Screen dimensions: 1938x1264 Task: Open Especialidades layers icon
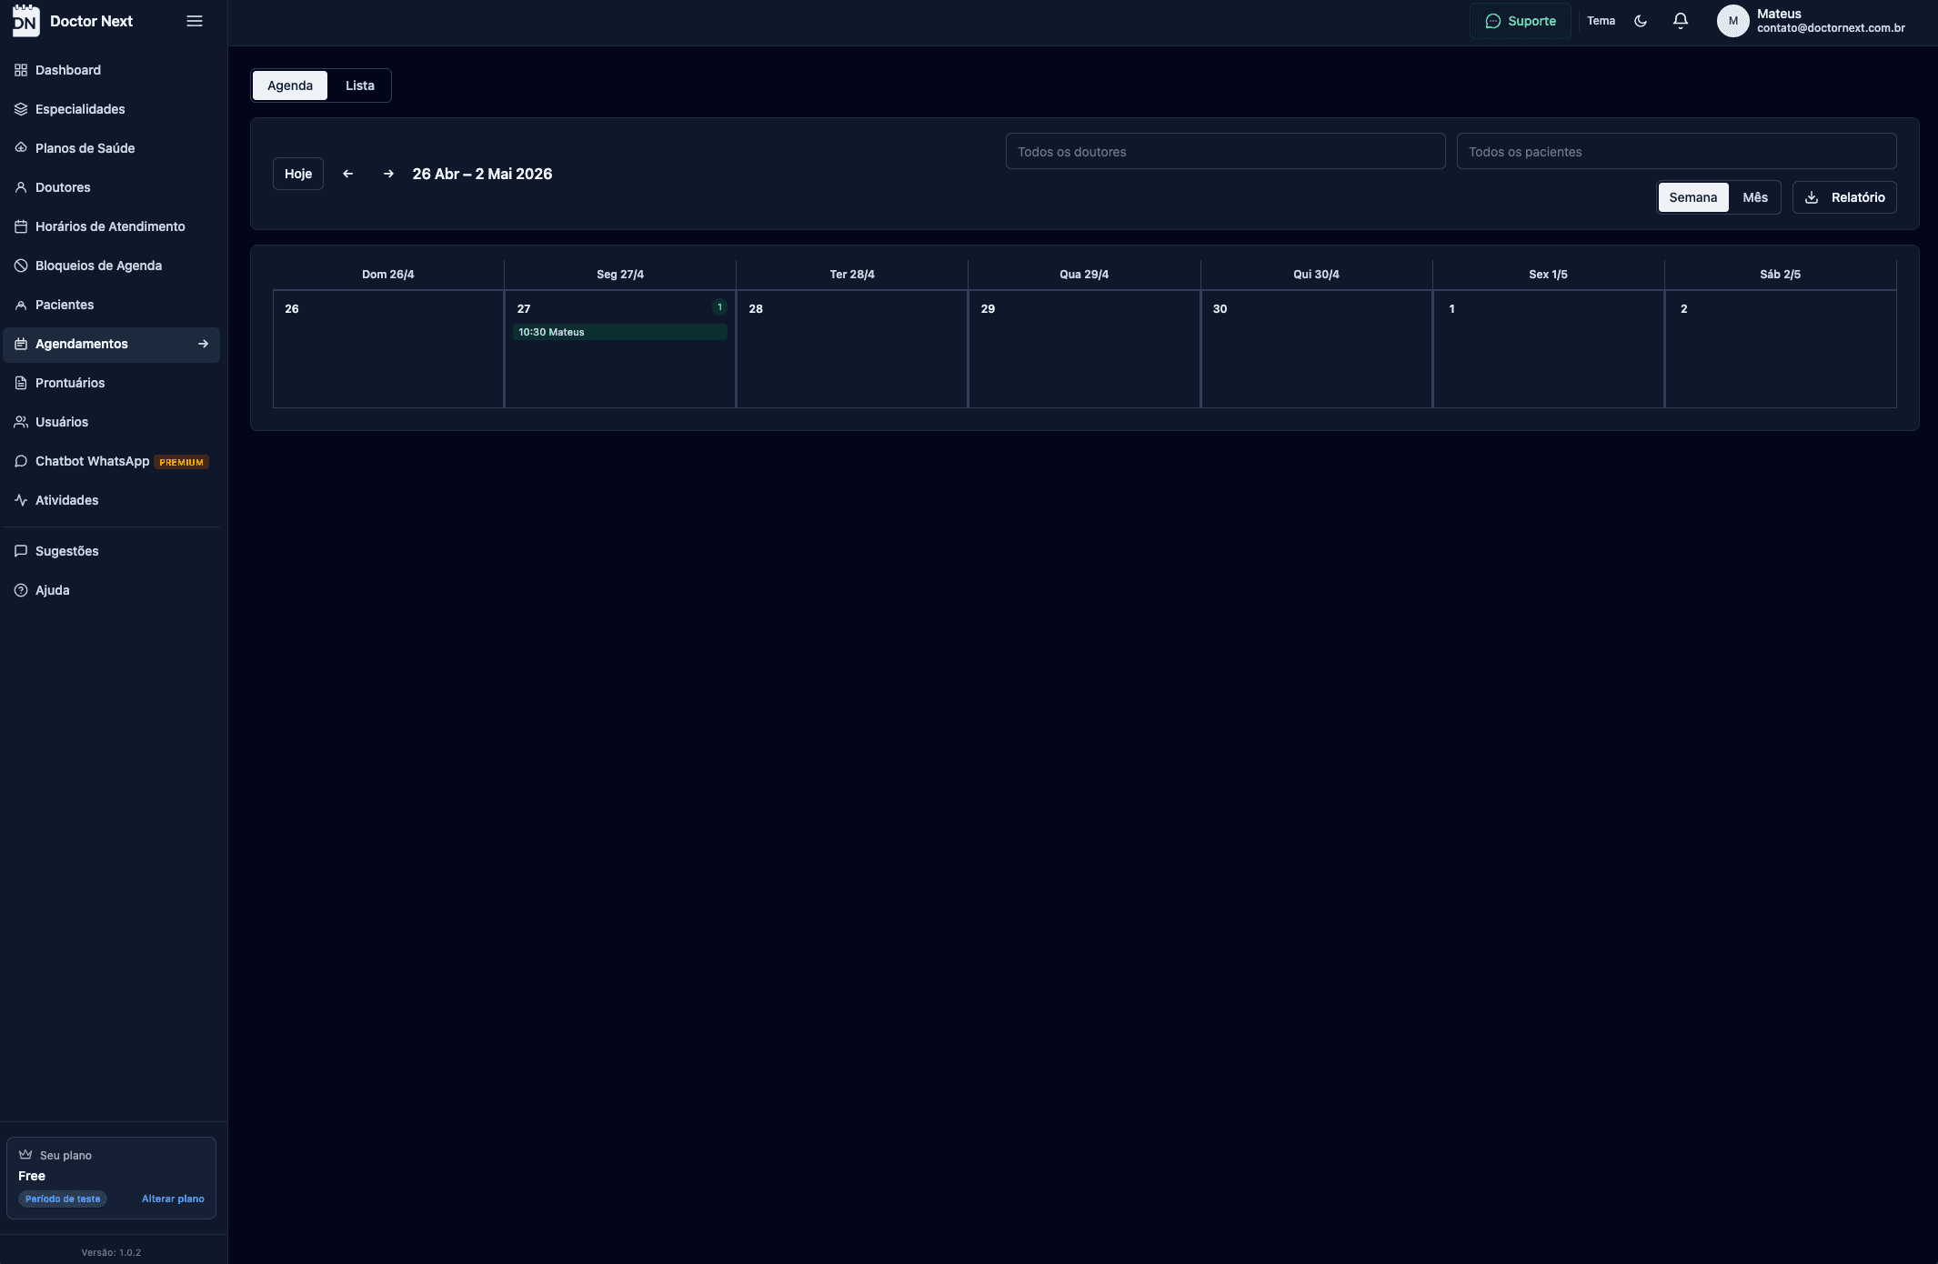21,109
